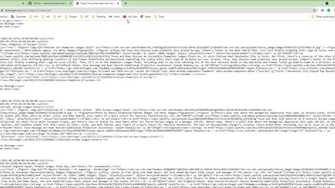Open the Project bookmarks folder
The width and height of the screenshot is (335, 188).
[x=71, y=17]
